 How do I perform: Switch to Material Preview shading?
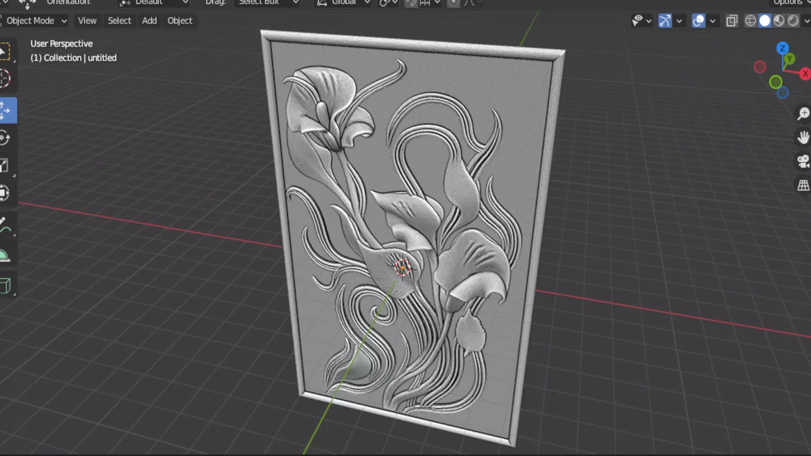click(x=779, y=21)
